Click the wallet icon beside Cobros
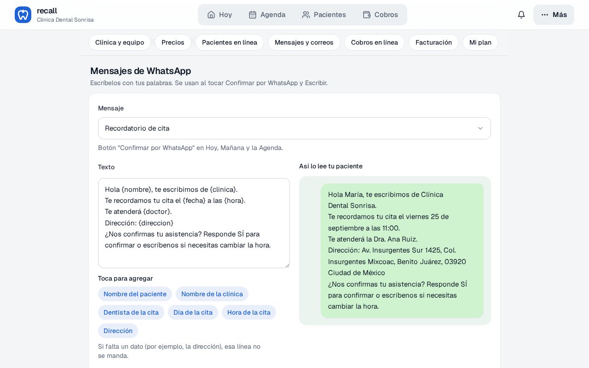589x368 pixels. click(367, 15)
